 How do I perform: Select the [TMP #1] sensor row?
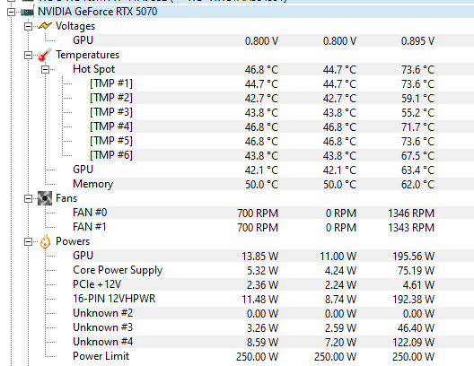click(x=281, y=83)
